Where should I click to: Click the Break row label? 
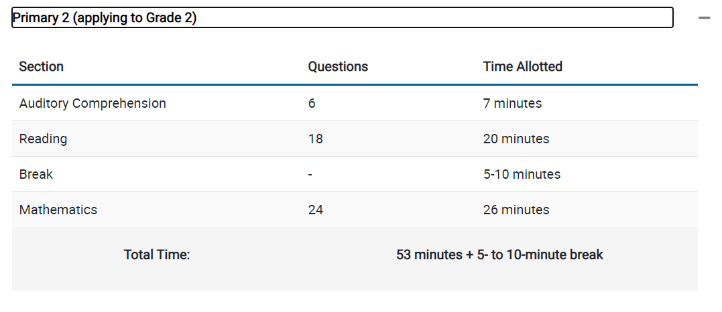[x=36, y=174]
